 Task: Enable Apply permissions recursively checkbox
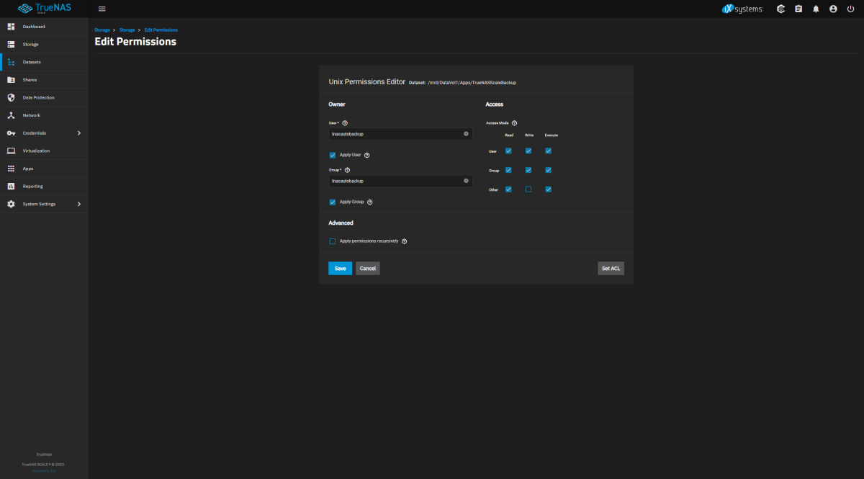(x=333, y=241)
